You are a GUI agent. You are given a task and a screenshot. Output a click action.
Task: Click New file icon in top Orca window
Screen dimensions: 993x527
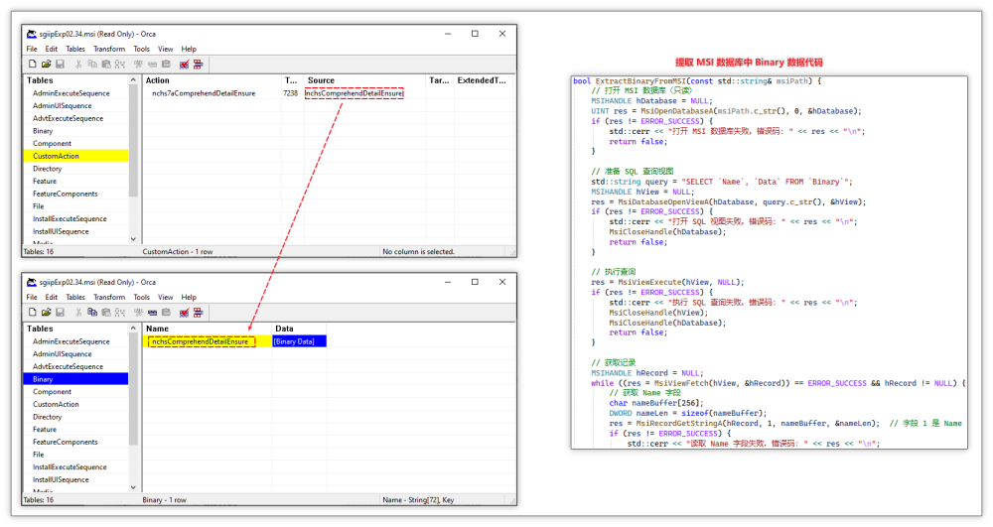pyautogui.click(x=33, y=64)
